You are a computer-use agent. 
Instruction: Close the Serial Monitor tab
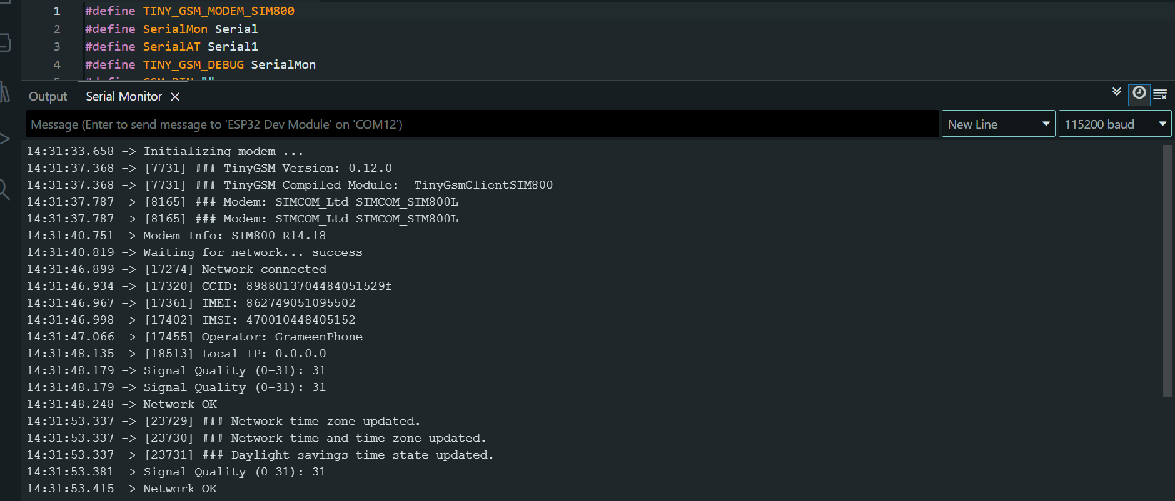point(175,97)
